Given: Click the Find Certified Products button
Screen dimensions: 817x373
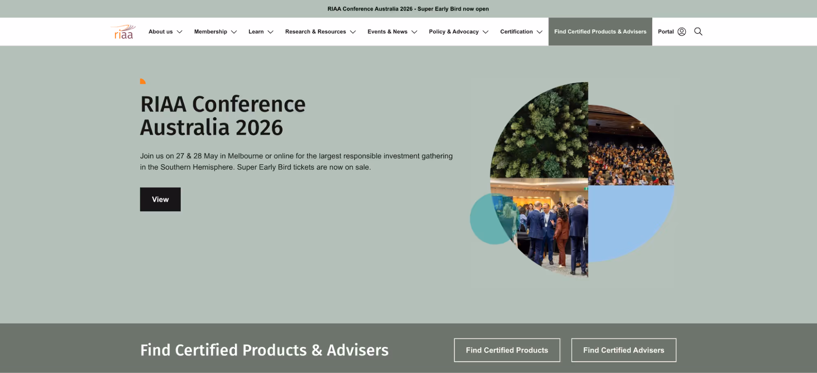Looking at the screenshot, I should pyautogui.click(x=507, y=350).
